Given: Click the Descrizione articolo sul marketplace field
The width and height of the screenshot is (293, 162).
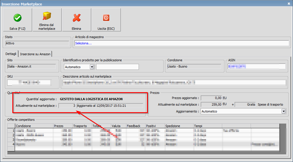Looking at the screenshot, I should 174,83.
